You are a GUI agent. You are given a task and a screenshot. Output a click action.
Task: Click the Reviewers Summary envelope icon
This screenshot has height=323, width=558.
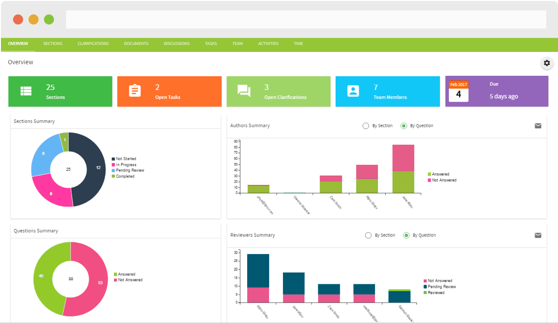click(x=538, y=235)
